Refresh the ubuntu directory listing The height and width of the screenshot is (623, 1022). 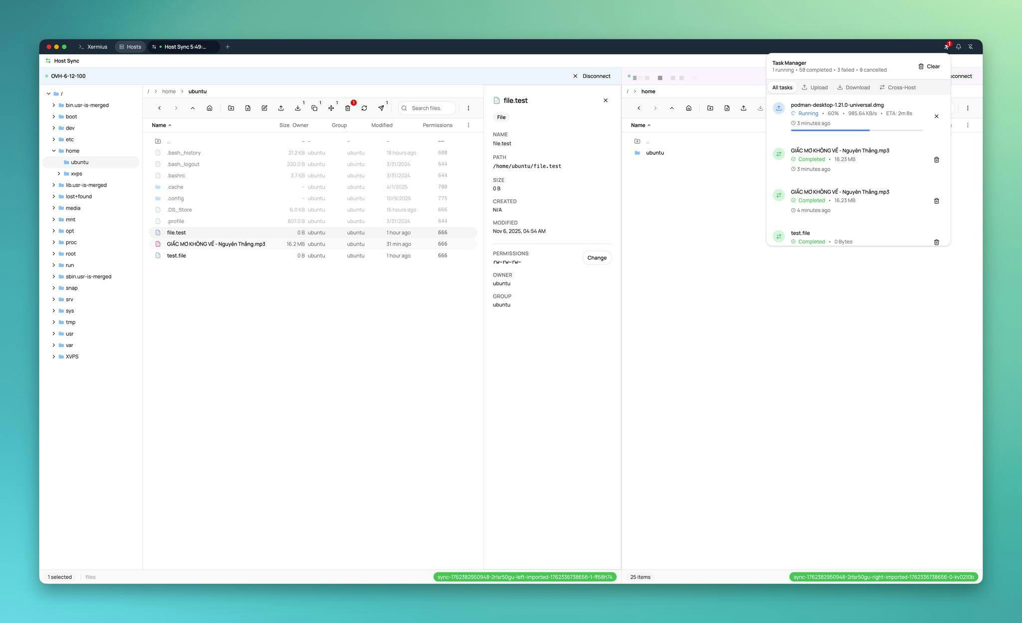click(x=364, y=108)
